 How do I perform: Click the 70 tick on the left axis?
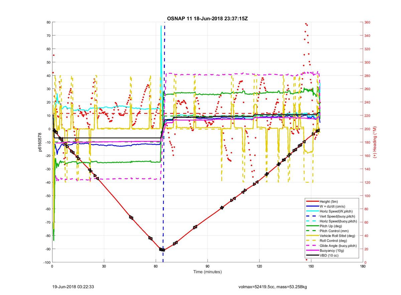click(x=48, y=36)
